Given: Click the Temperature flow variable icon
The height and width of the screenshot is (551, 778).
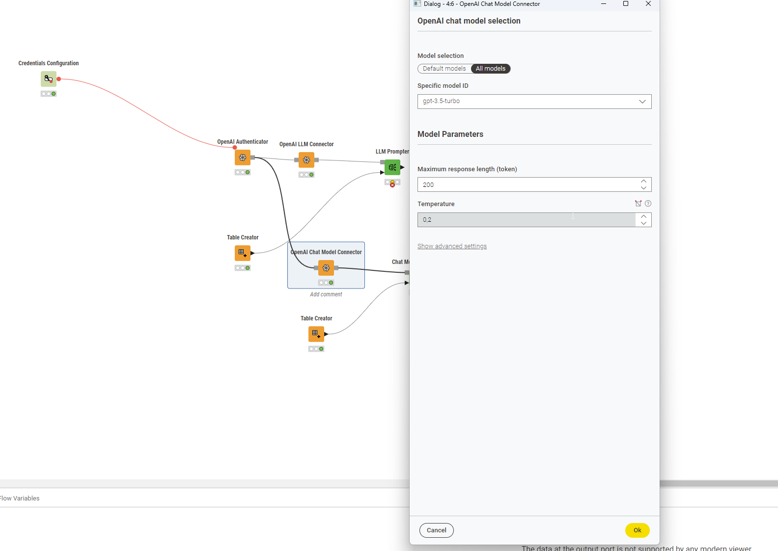Looking at the screenshot, I should [x=638, y=204].
